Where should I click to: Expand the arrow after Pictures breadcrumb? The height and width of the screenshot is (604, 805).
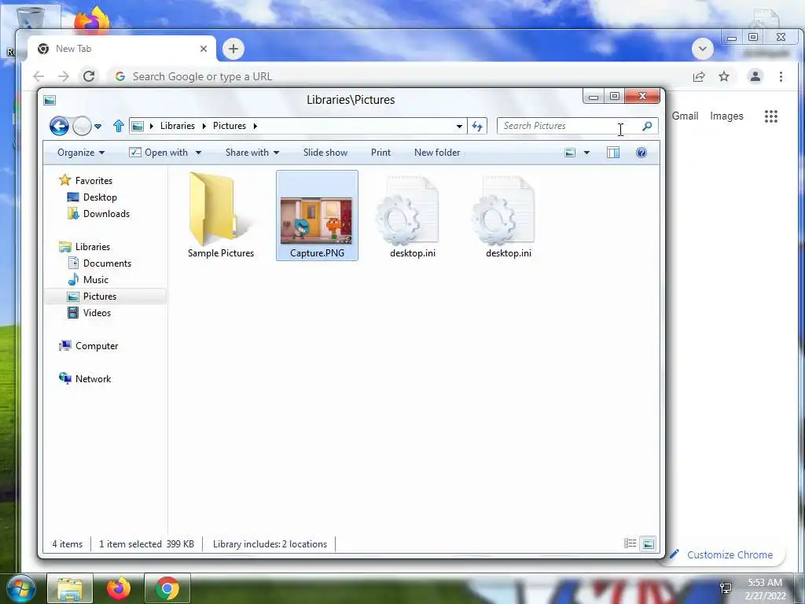255,126
